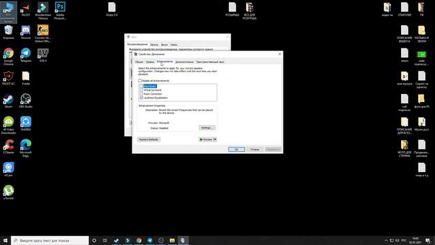Select the РОЗЫГРЫШ file on desktop
This screenshot has width=435, height=245.
pyautogui.click(x=232, y=9)
